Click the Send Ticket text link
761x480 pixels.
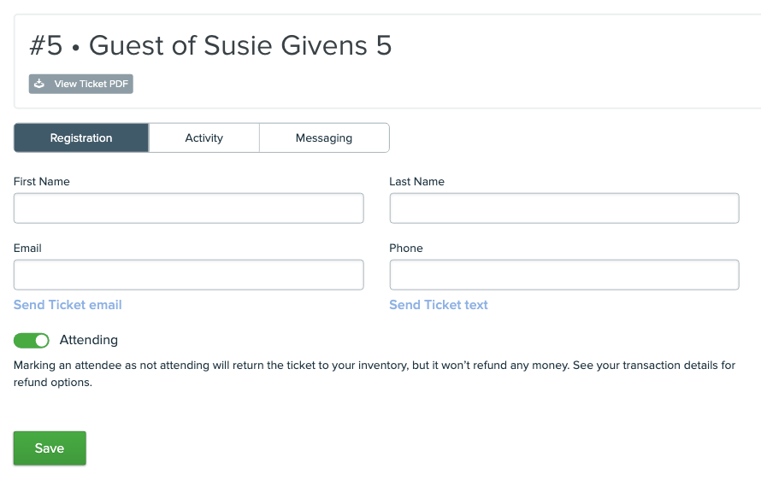pos(439,305)
